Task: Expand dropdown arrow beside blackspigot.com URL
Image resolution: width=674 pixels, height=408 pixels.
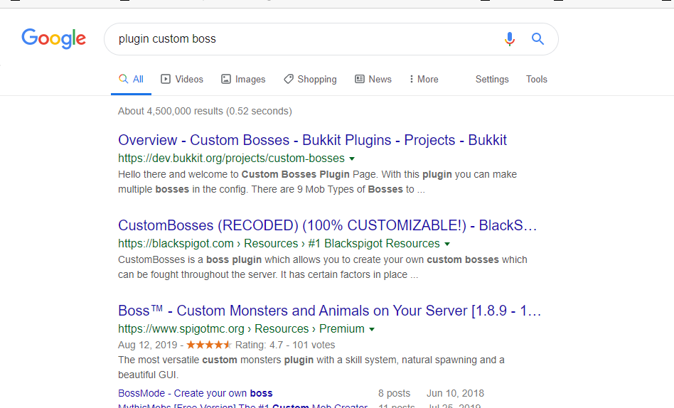Action: tap(447, 244)
